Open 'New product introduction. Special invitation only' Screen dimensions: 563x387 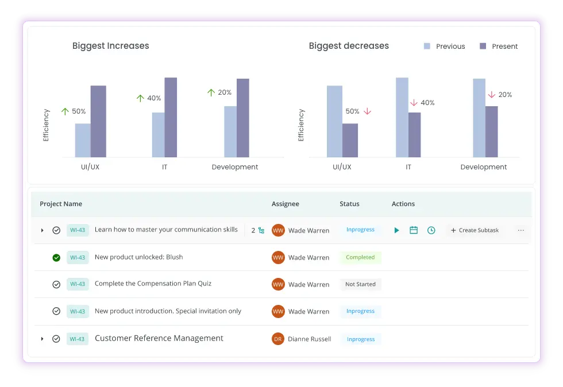click(168, 311)
